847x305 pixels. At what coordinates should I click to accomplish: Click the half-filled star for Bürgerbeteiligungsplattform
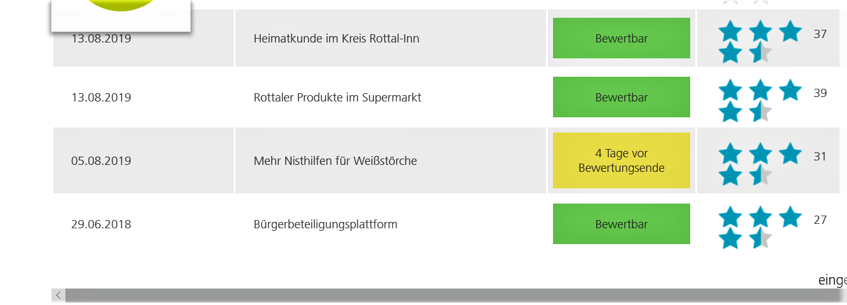point(761,239)
